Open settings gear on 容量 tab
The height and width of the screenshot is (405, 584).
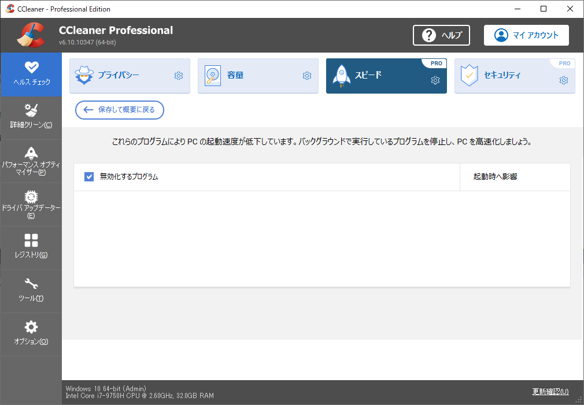[307, 76]
